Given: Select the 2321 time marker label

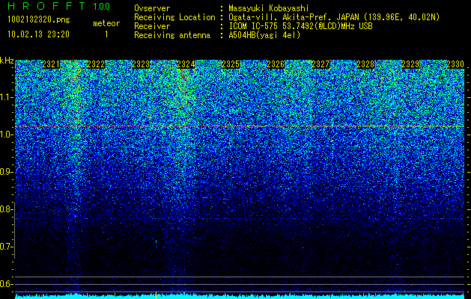Looking at the screenshot, I should 51,64.
